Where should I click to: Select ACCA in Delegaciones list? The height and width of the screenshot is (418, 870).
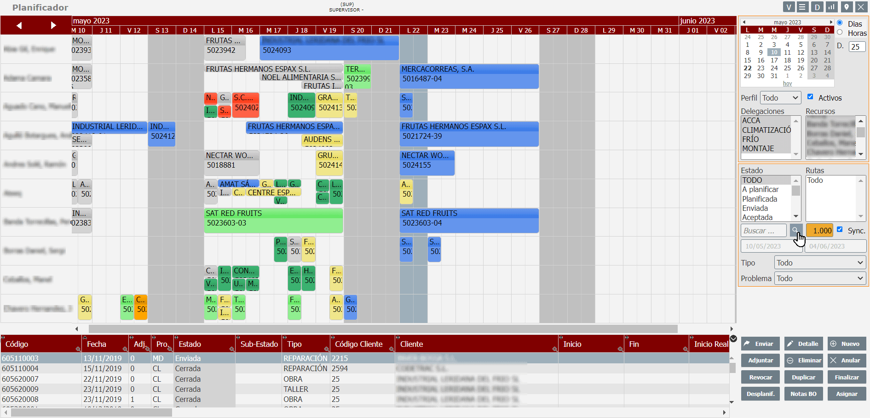coord(766,120)
